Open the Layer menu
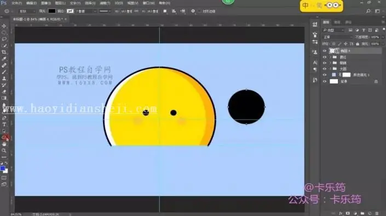The image size is (386, 216). click(x=60, y=3)
